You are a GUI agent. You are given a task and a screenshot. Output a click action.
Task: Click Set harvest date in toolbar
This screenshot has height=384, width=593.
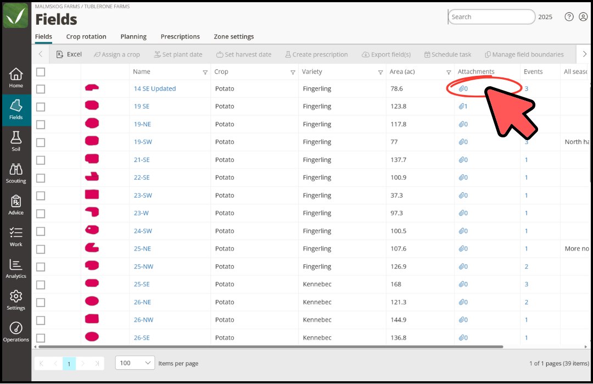[244, 54]
